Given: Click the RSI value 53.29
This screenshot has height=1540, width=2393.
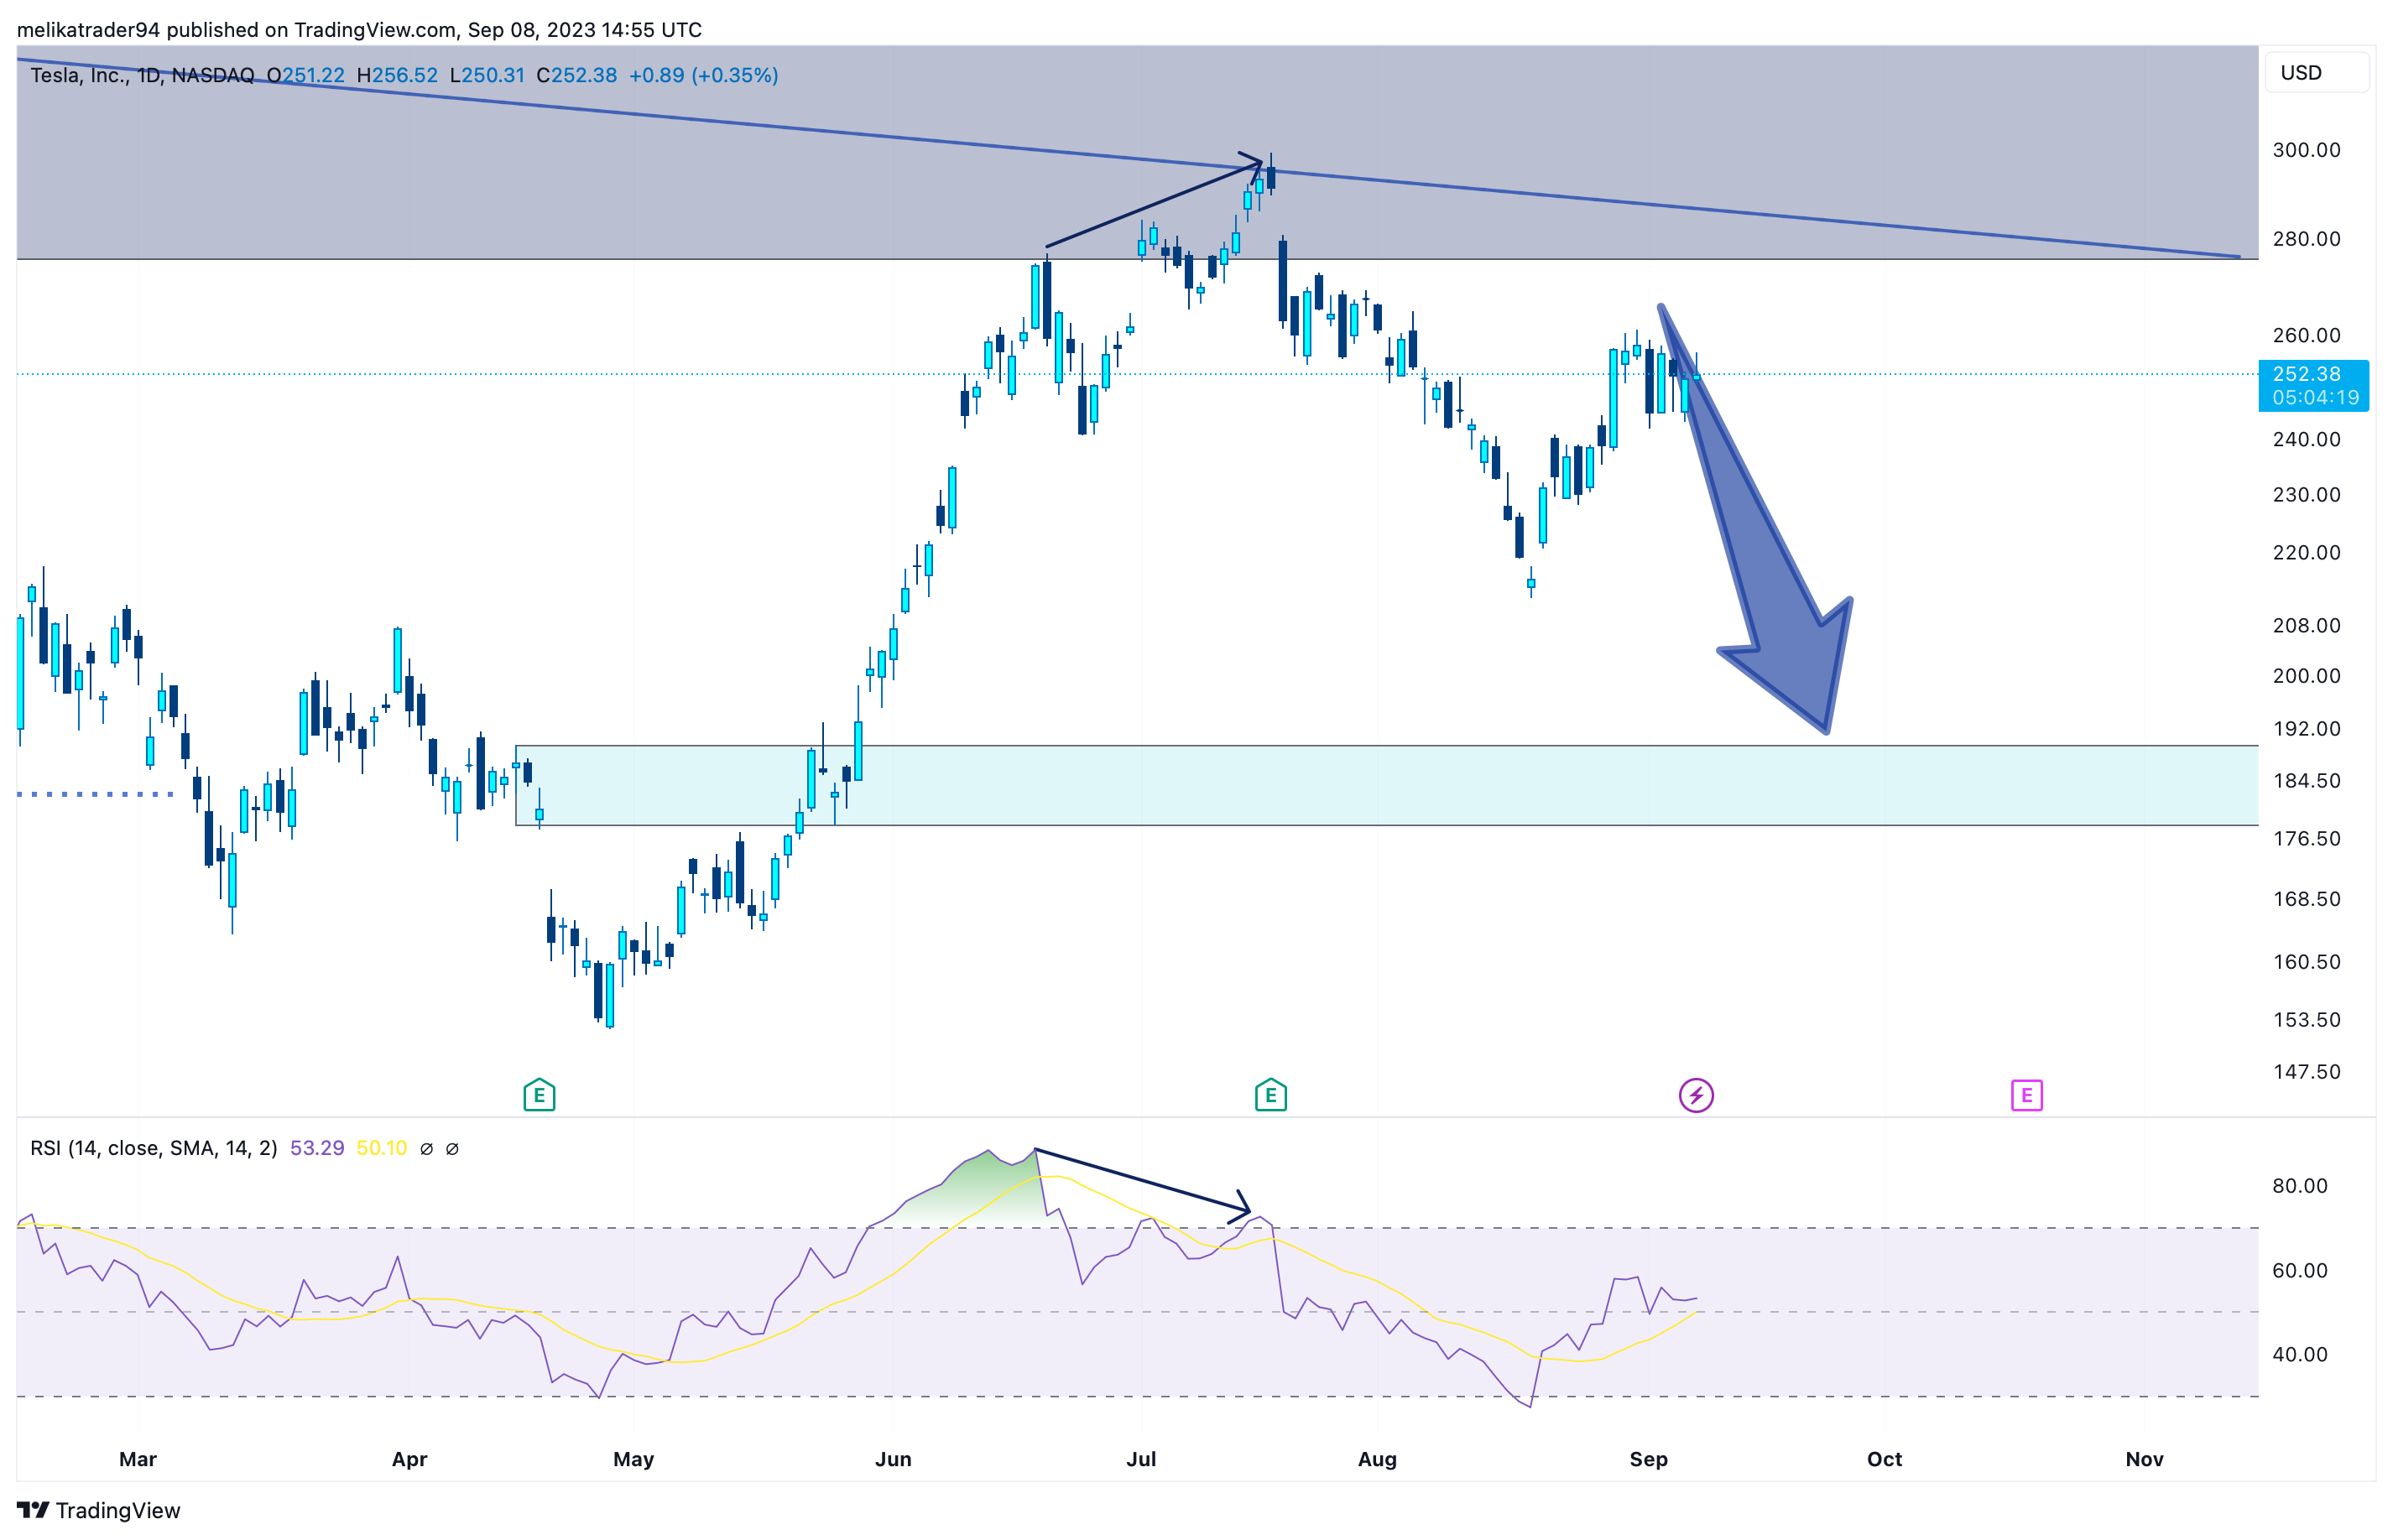Looking at the screenshot, I should coord(317,1148).
